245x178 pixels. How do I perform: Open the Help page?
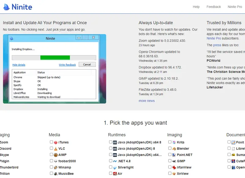pos(196,7)
